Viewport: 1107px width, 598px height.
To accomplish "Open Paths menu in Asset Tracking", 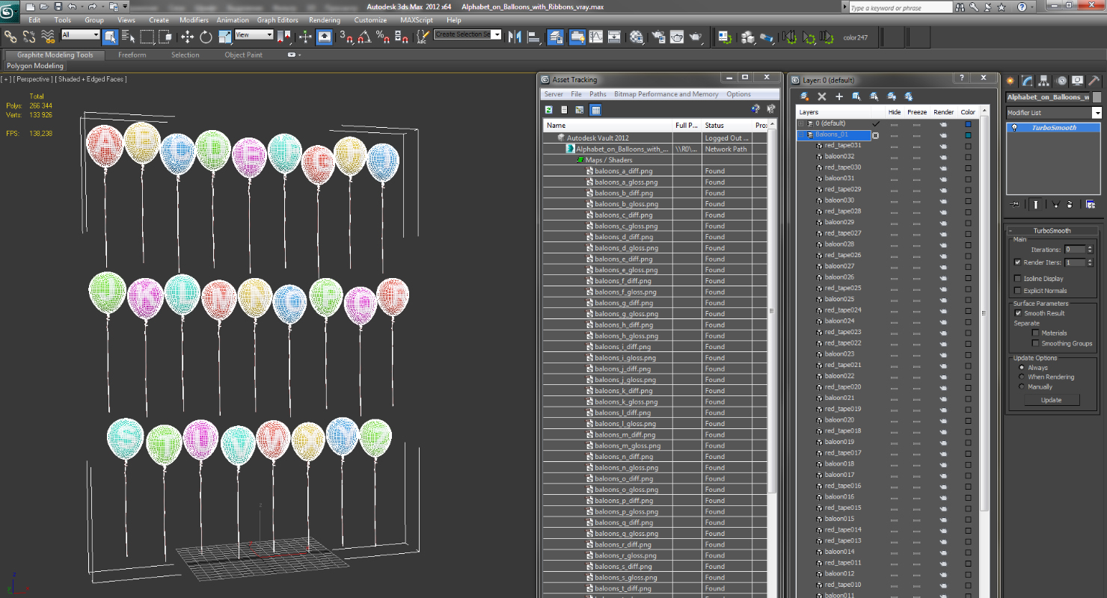I will pos(598,94).
